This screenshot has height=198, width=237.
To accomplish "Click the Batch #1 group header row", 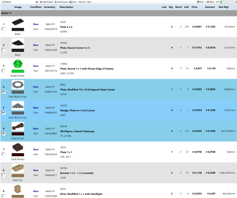I will [x=118, y=13].
